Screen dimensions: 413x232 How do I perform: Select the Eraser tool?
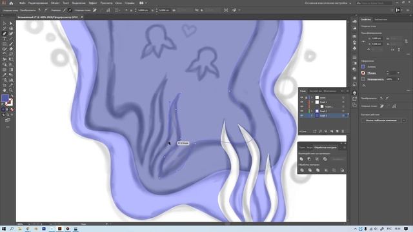[x=11, y=49]
